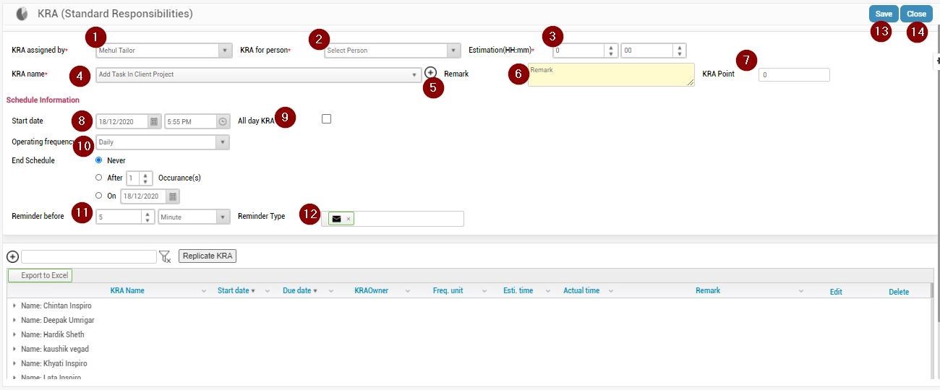Open Due date column filter menu
The image size is (940, 390).
[x=331, y=291]
